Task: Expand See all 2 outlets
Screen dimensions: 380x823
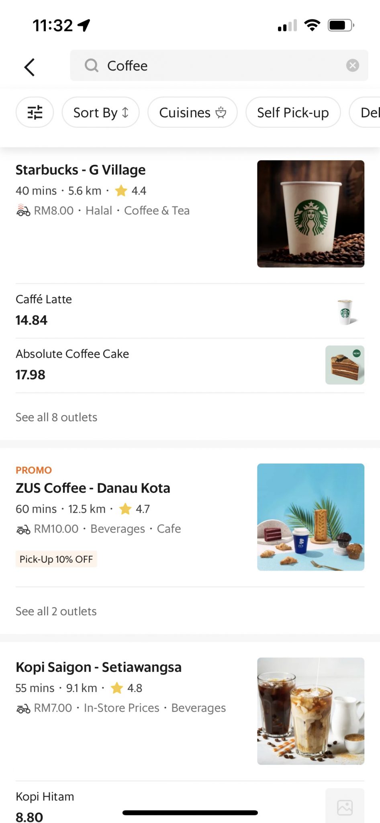Action: pos(56,611)
